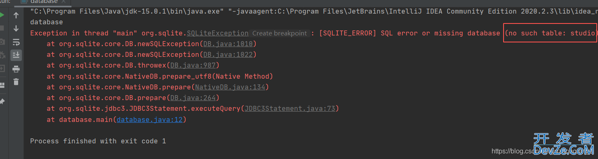
Task: Open the SQLiteException class link
Action: point(218,33)
